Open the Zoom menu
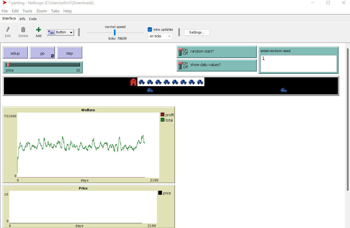 pos(41,11)
